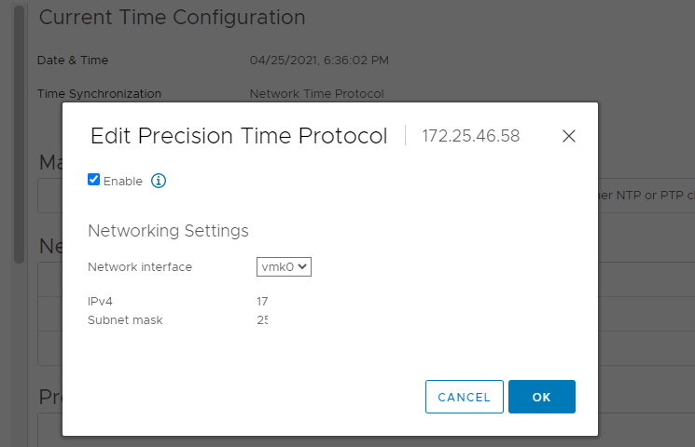Screen dimensions: 695x447
Task: Confirm the settings with OK
Action: pyautogui.click(x=542, y=397)
